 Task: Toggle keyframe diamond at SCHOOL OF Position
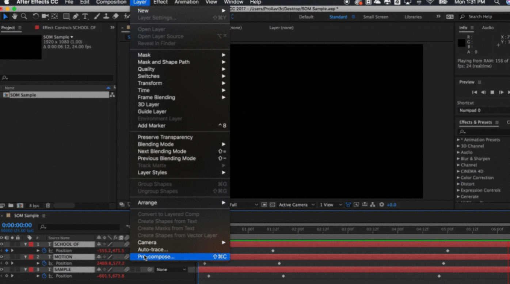(x=7, y=251)
